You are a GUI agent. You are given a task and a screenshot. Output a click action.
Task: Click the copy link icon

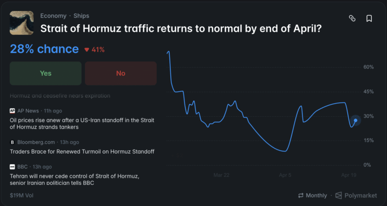pyautogui.click(x=352, y=19)
